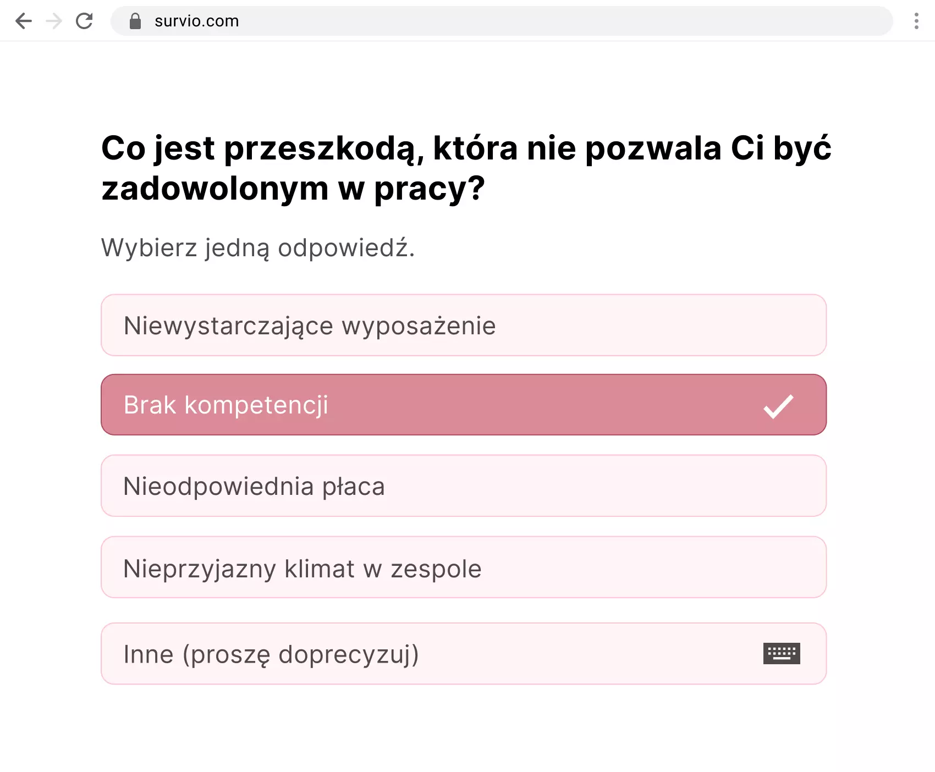The image size is (935, 772).
Task: Click the survio.com text in the address bar
Action: click(x=196, y=21)
